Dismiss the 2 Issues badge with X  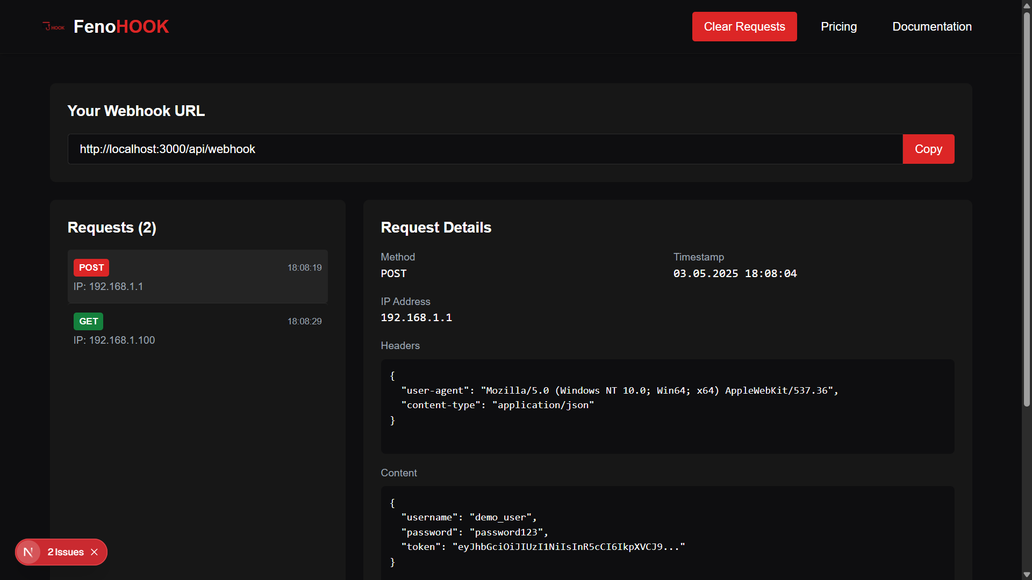(x=95, y=552)
